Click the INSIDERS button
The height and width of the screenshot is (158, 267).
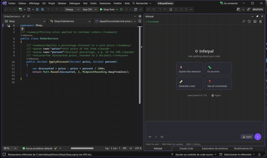coord(258,9)
